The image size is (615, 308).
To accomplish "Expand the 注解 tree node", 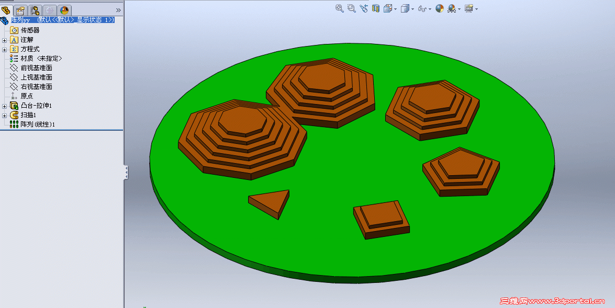I will (x=4, y=40).
